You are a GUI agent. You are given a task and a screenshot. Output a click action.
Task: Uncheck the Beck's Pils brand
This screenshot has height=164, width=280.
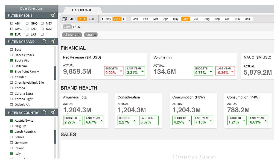tap(11, 60)
